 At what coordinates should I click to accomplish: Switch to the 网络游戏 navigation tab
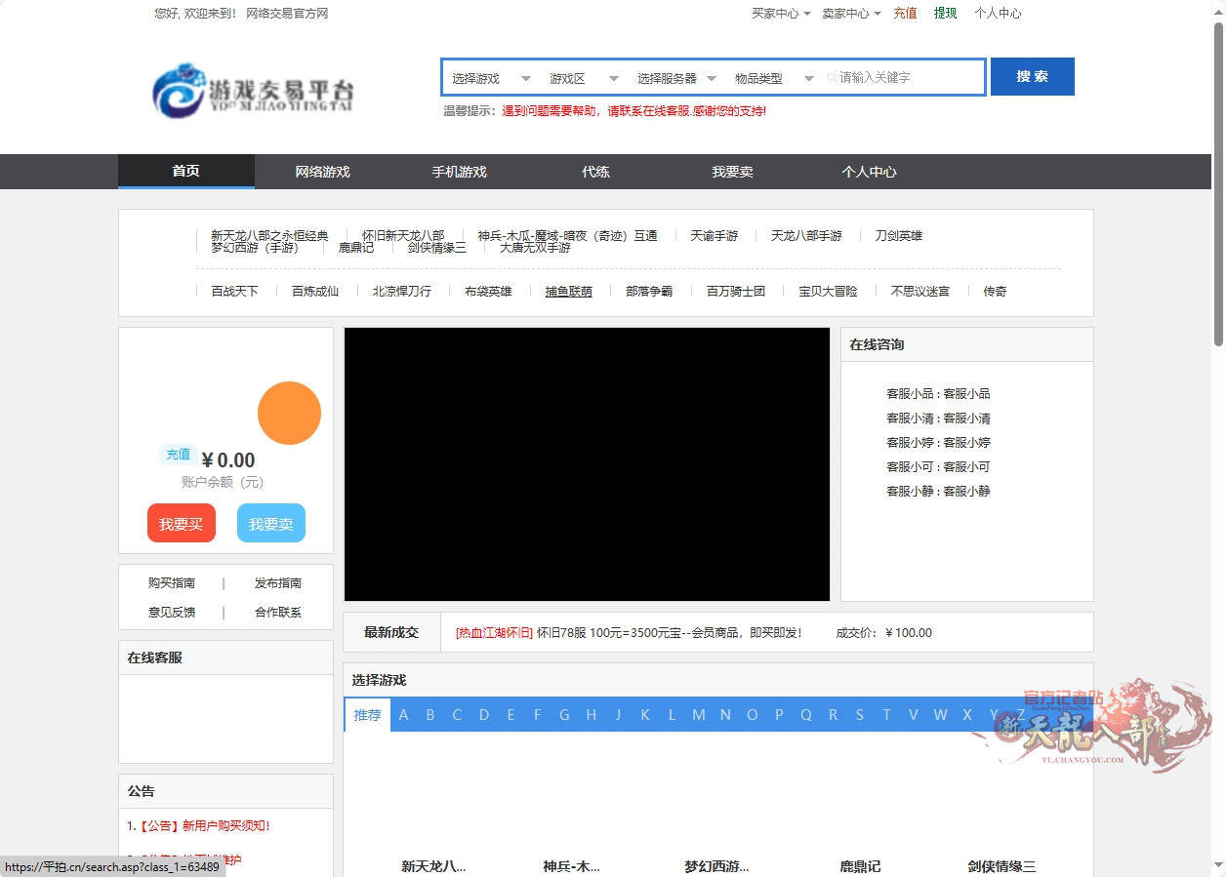click(322, 172)
